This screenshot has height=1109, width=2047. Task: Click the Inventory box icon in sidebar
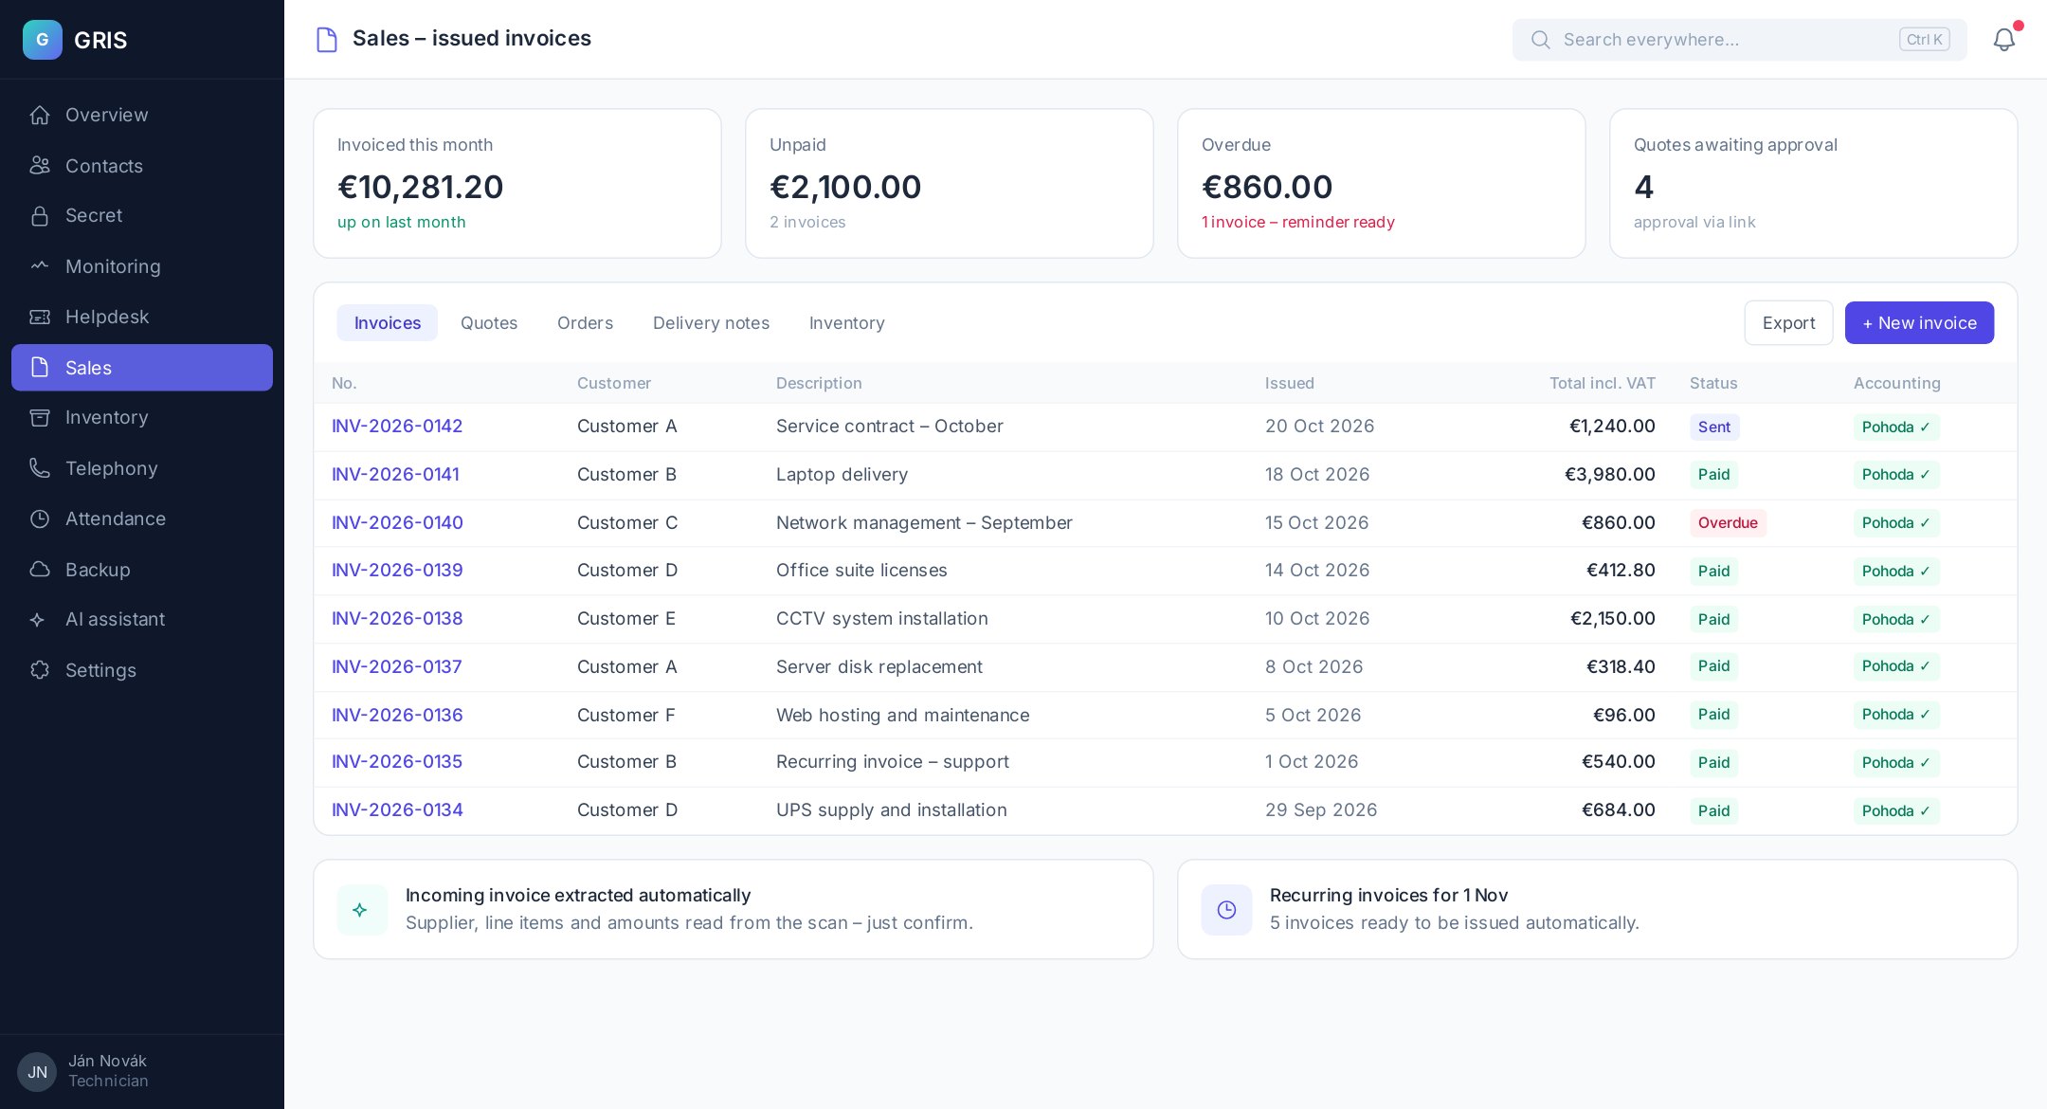[40, 417]
